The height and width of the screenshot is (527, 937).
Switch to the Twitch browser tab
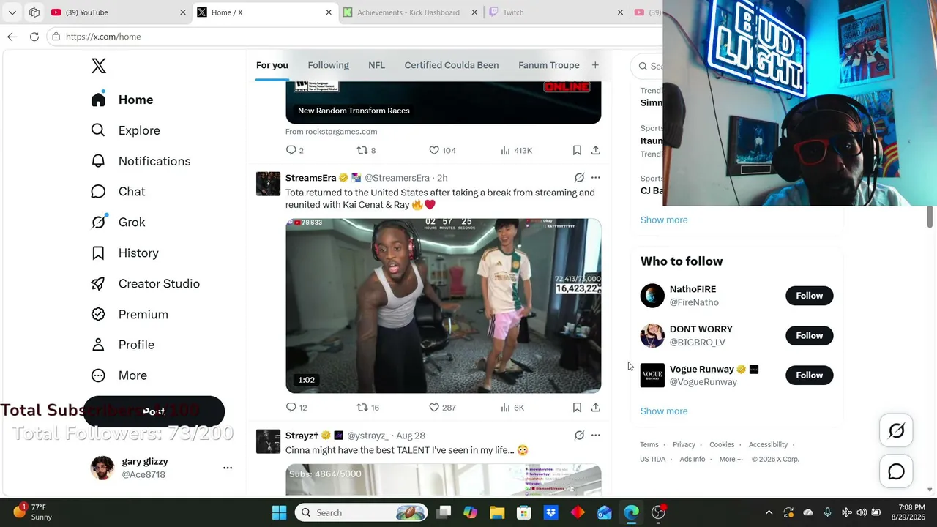point(556,12)
